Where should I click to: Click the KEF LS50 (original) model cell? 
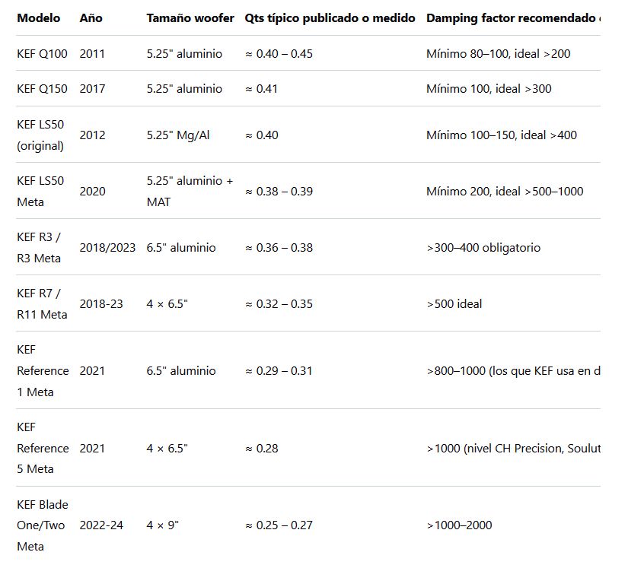(40, 135)
